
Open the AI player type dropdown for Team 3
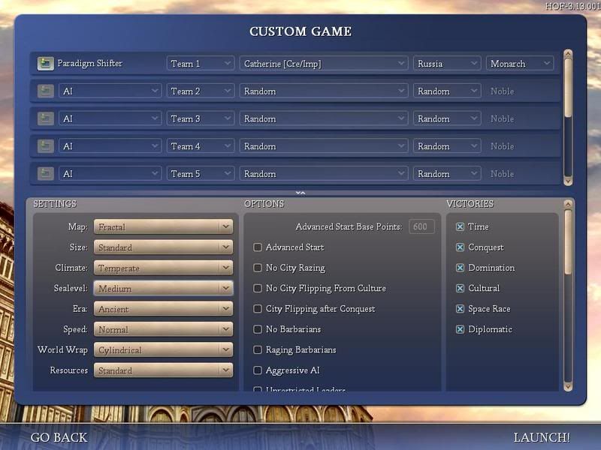(110, 118)
